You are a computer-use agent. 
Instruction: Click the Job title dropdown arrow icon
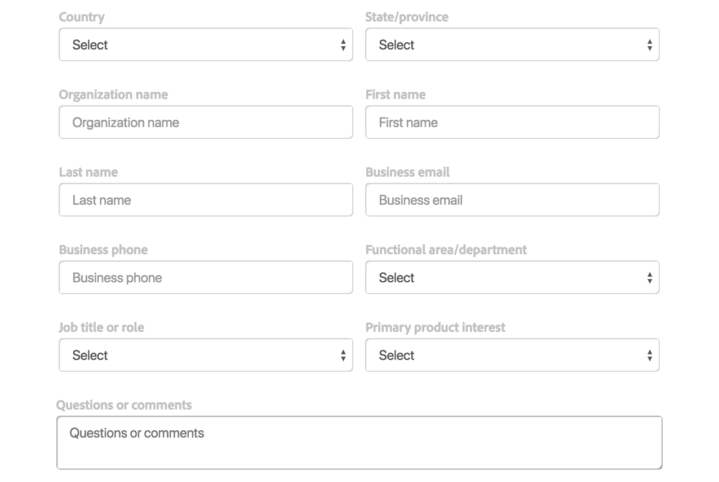point(343,356)
